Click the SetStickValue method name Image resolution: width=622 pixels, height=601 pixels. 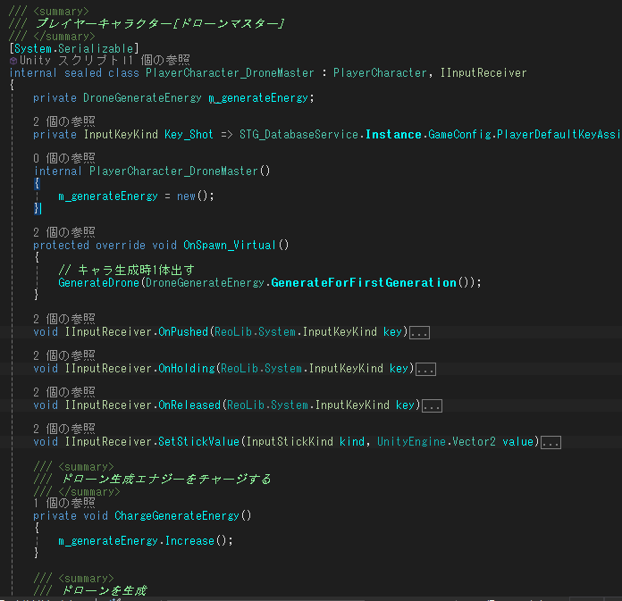(x=198, y=442)
